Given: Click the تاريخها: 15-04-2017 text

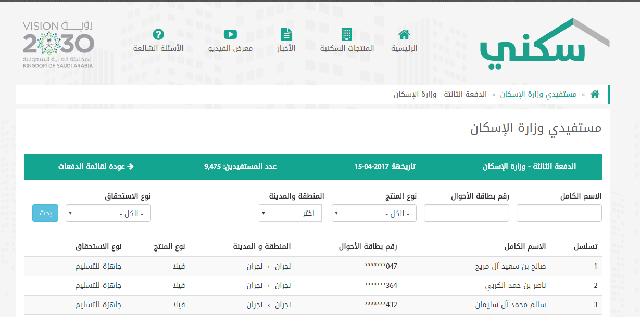Looking at the screenshot, I should (x=385, y=167).
